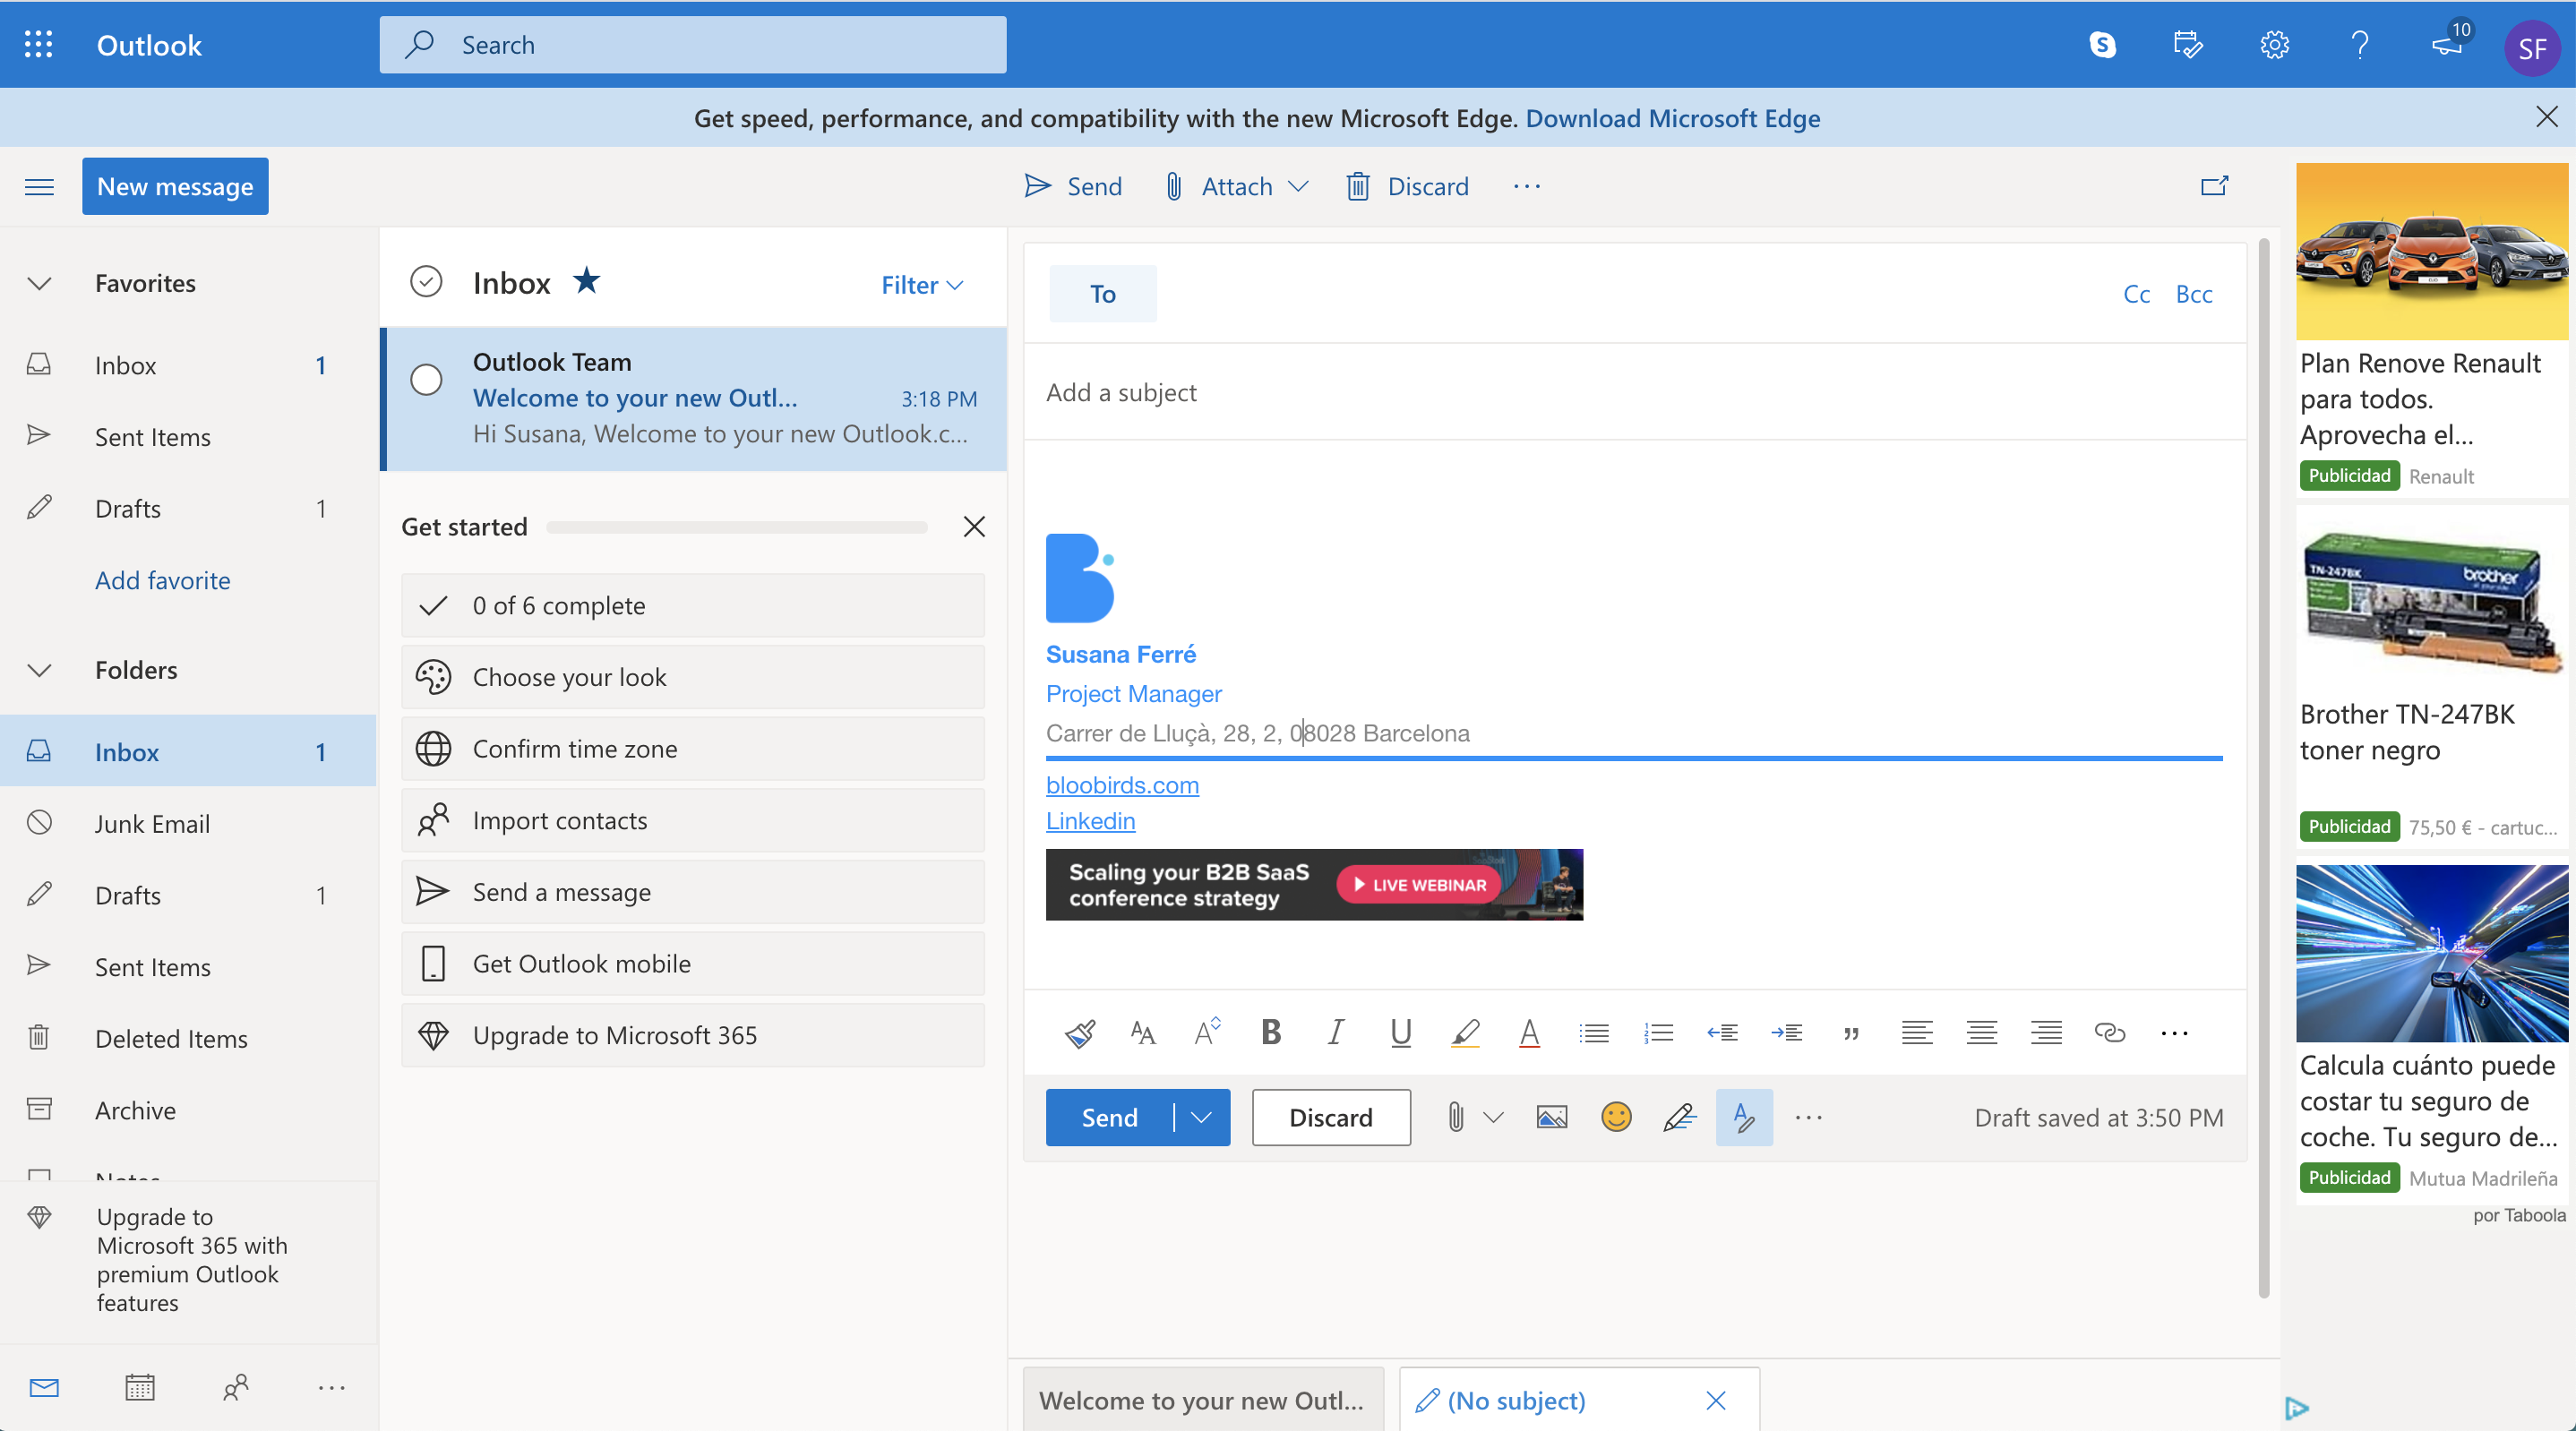This screenshot has height=1431, width=2576.
Task: Open the SF account avatar
Action: point(2532,47)
